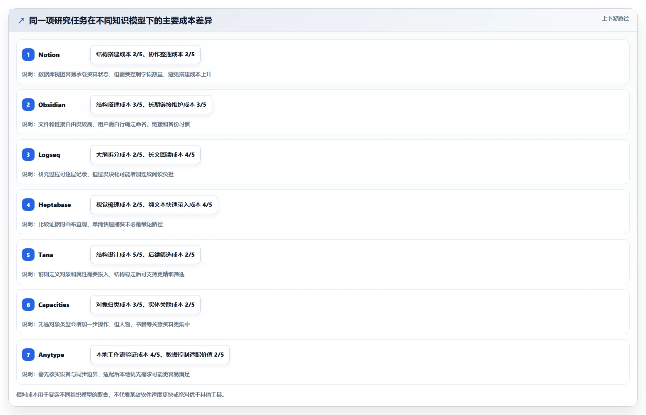646x415 pixels.
Task: Click the number 7 badge for Anytype
Action: 28,355
